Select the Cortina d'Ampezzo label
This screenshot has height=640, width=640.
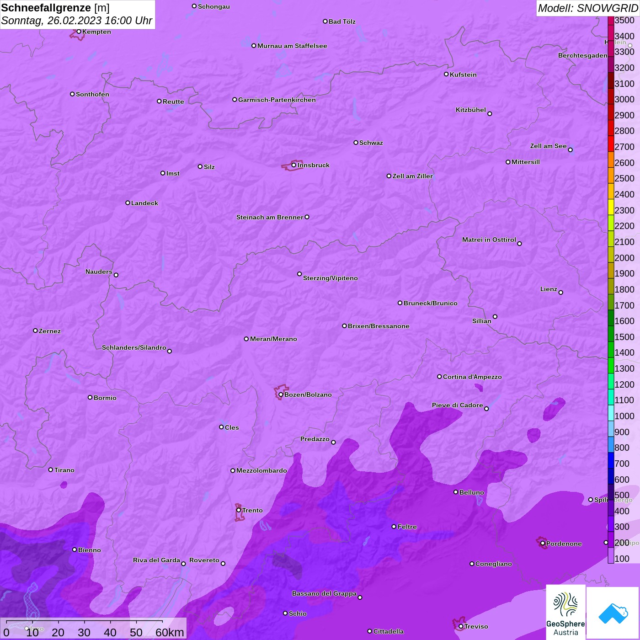coord(472,377)
